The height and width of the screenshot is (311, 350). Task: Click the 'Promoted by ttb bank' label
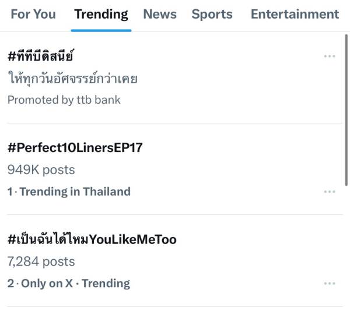64,100
